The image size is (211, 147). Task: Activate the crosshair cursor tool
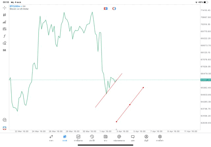coord(5,8)
